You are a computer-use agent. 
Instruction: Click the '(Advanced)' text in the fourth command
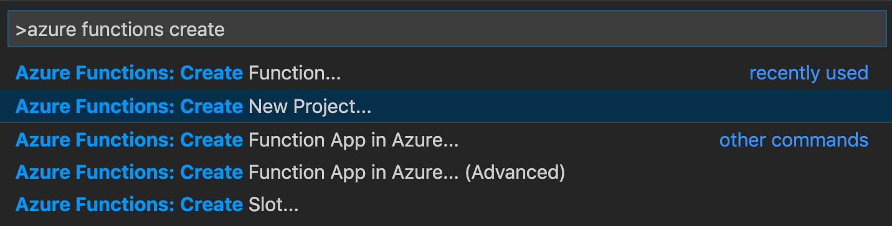[515, 172]
